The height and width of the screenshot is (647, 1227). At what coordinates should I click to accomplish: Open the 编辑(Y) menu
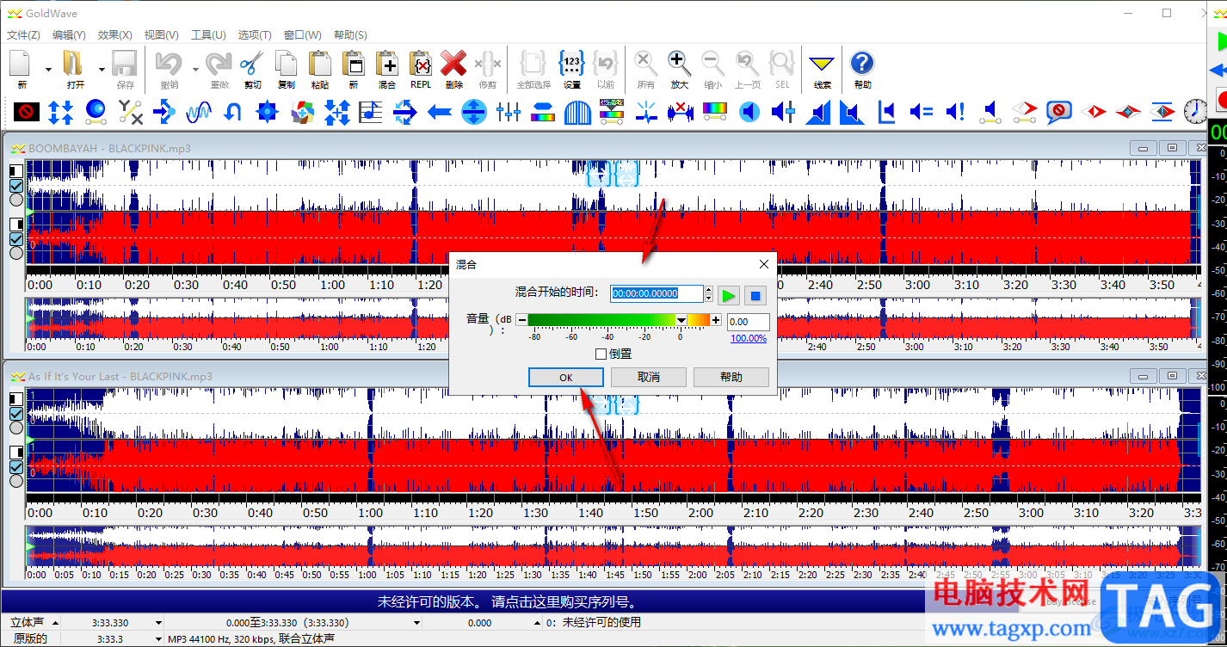coord(69,35)
